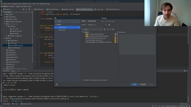Toggle Stub packages advertiser checkbox

click(x=118, y=40)
